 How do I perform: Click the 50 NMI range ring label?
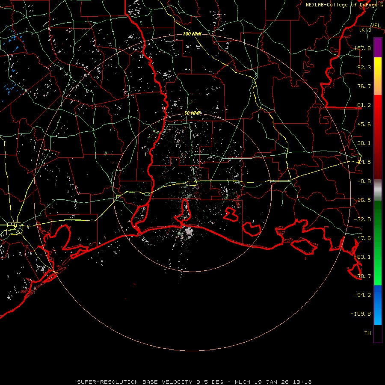click(x=192, y=113)
